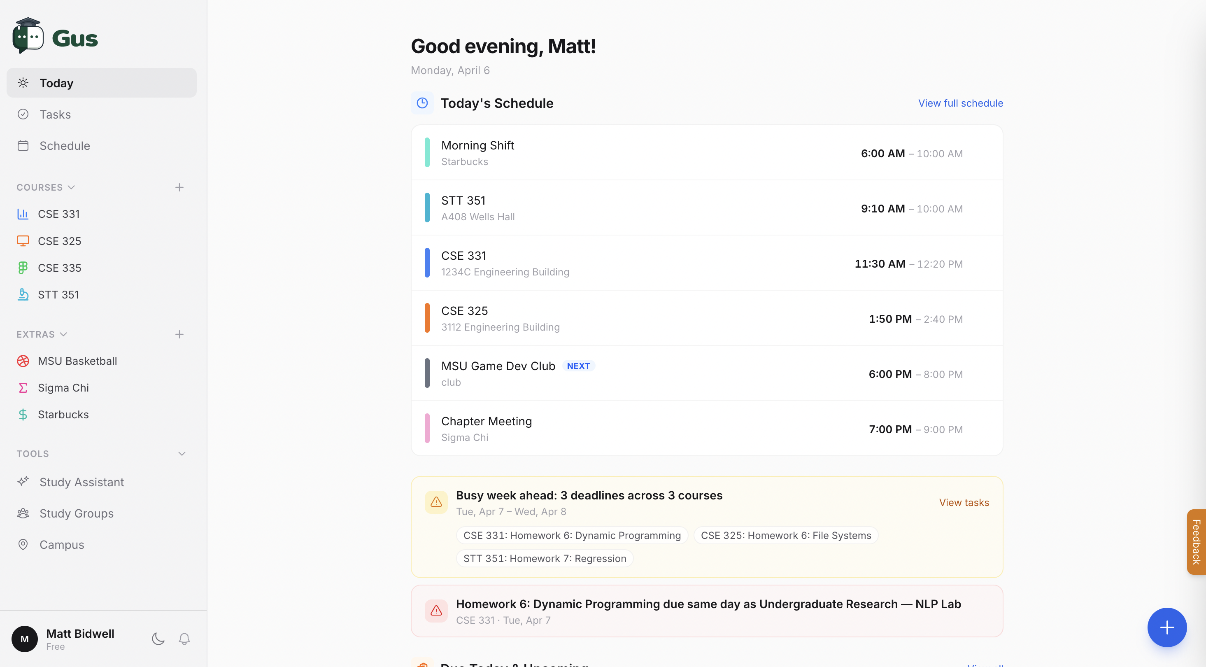Open the Schedule view
Image resolution: width=1206 pixels, height=667 pixels.
(x=64, y=146)
